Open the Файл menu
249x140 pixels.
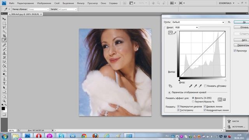(x=12, y=3)
